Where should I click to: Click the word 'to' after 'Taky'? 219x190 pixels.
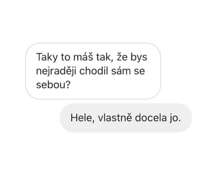point(65,57)
